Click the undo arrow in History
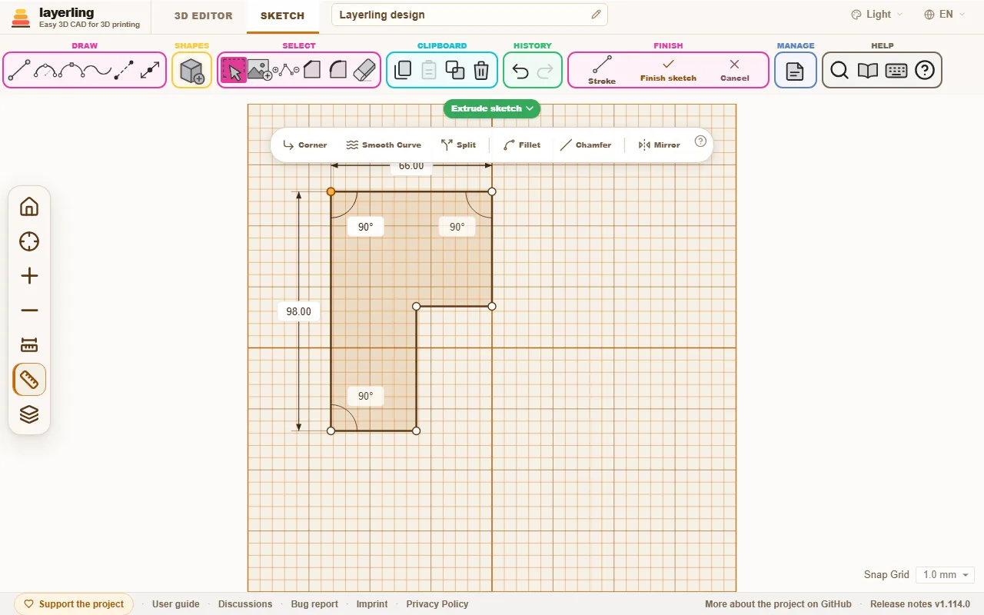 (x=520, y=71)
